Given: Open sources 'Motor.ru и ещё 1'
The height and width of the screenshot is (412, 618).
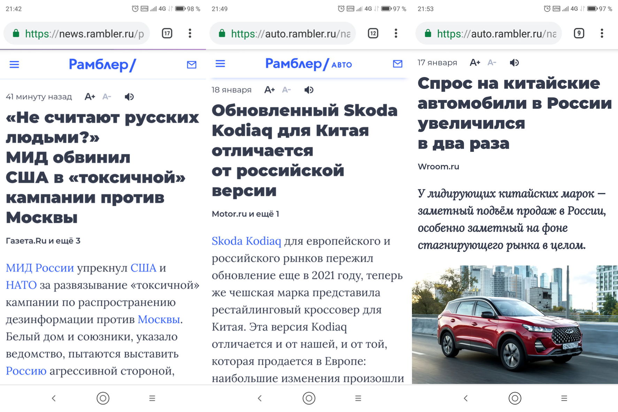Looking at the screenshot, I should pos(246,214).
